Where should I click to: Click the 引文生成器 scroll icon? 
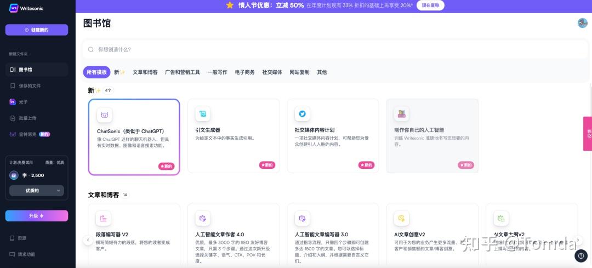tap(203, 113)
